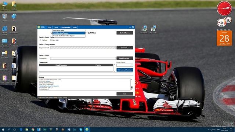Click the Select Port button
The height and width of the screenshot is (132, 235).
(125, 33)
